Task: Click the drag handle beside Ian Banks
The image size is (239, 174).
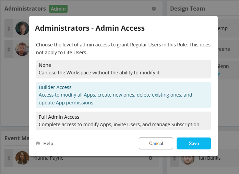Action: click(174, 158)
